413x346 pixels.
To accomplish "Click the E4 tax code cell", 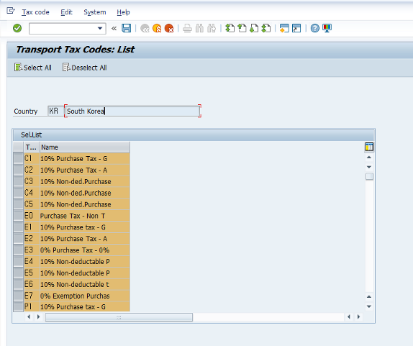I will click(32, 261).
